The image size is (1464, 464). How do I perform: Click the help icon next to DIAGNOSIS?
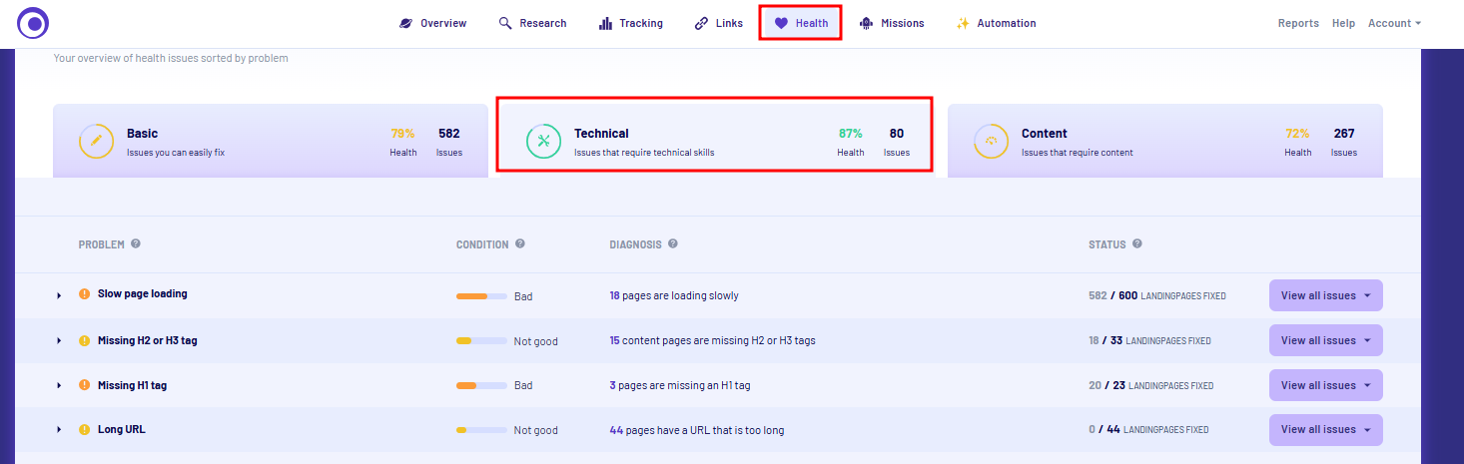673,243
